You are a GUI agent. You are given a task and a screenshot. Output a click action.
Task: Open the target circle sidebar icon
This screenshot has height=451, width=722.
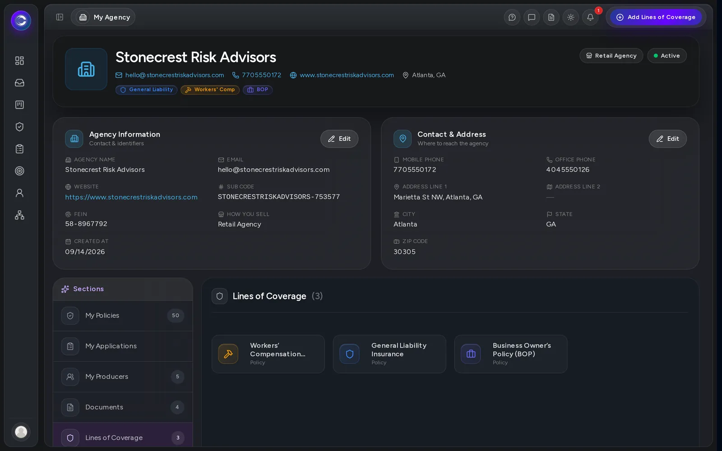(19, 171)
